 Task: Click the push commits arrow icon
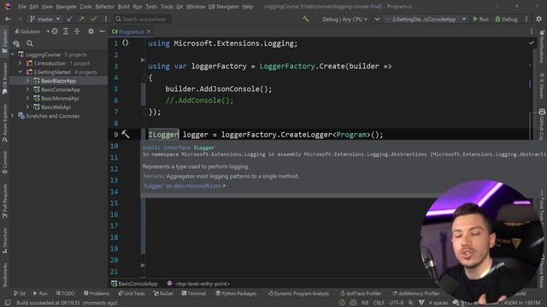coord(81,19)
